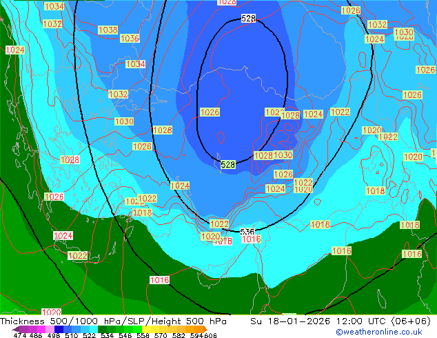The image size is (437, 338).
Task: Click the Thickness 500/1000 hPa title text
Action: click(x=61, y=321)
